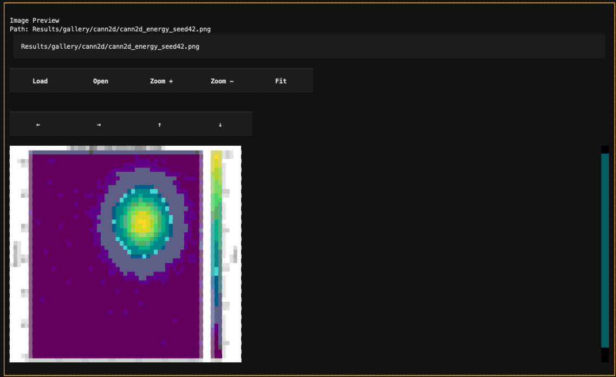Image resolution: width=616 pixels, height=377 pixels.
Task: Click the black bottom end of scrollbar
Action: click(605, 355)
